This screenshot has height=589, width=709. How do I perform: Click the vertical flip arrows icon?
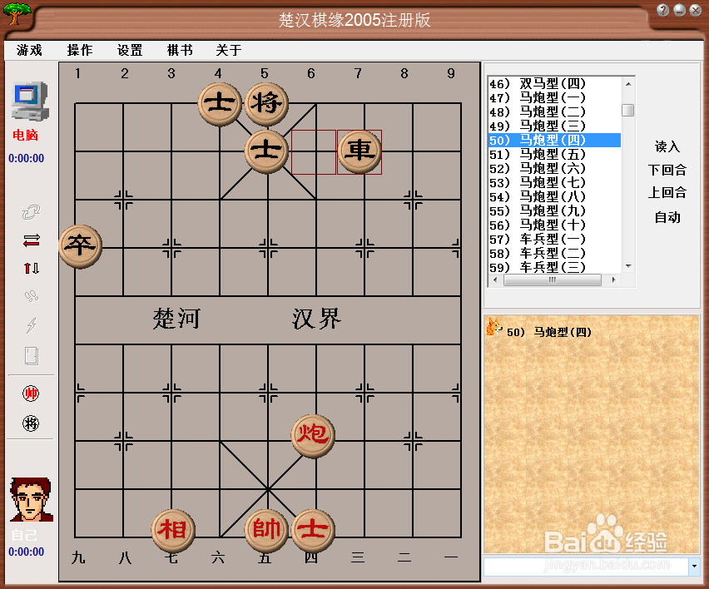pos(31,268)
